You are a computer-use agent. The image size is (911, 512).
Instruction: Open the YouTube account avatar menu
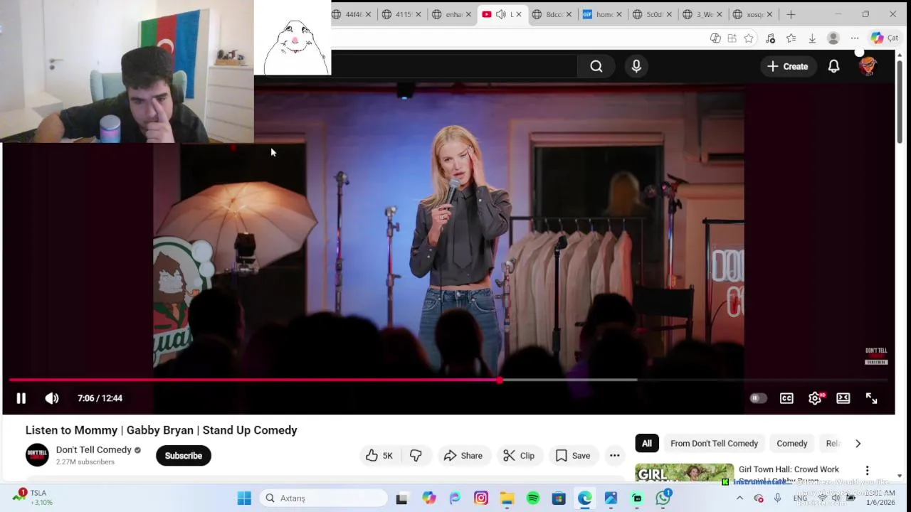tap(868, 66)
